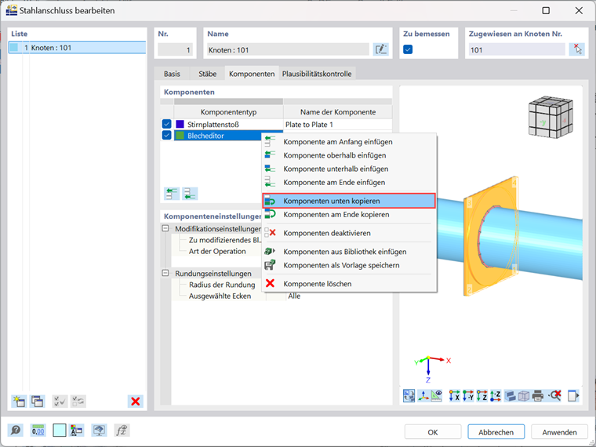Click the navigation cube in the preview

pyautogui.click(x=551, y=117)
